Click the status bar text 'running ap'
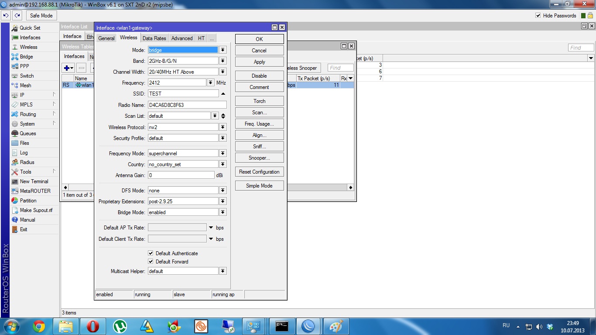Viewport: 596px width, 335px height. (223, 295)
